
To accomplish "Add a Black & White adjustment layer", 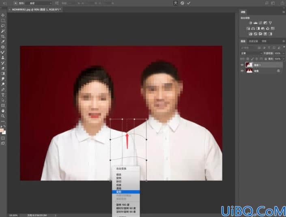I will point(258,28).
